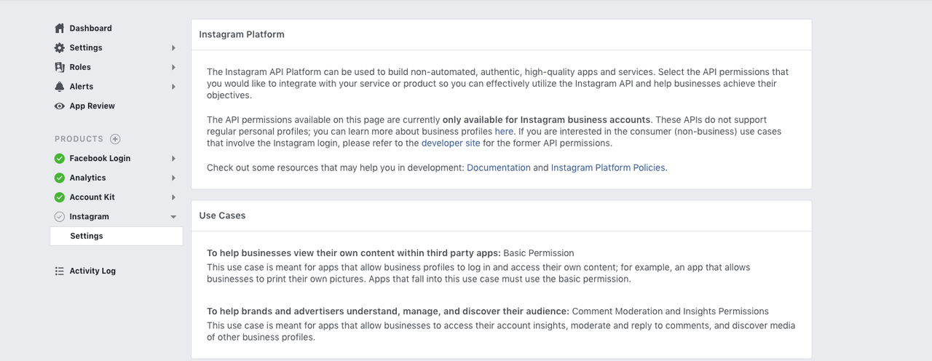Open the Activity Log page
This screenshot has height=361, width=932.
(92, 271)
